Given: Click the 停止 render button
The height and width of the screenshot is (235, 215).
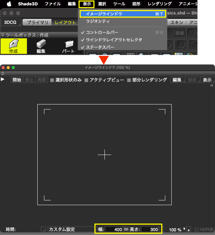Looking at the screenshot, I should tap(29, 80).
